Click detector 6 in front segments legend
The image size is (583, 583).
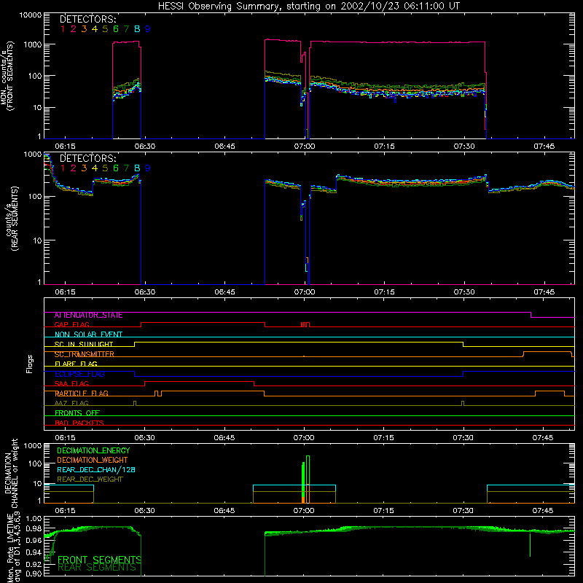pyautogui.click(x=116, y=29)
